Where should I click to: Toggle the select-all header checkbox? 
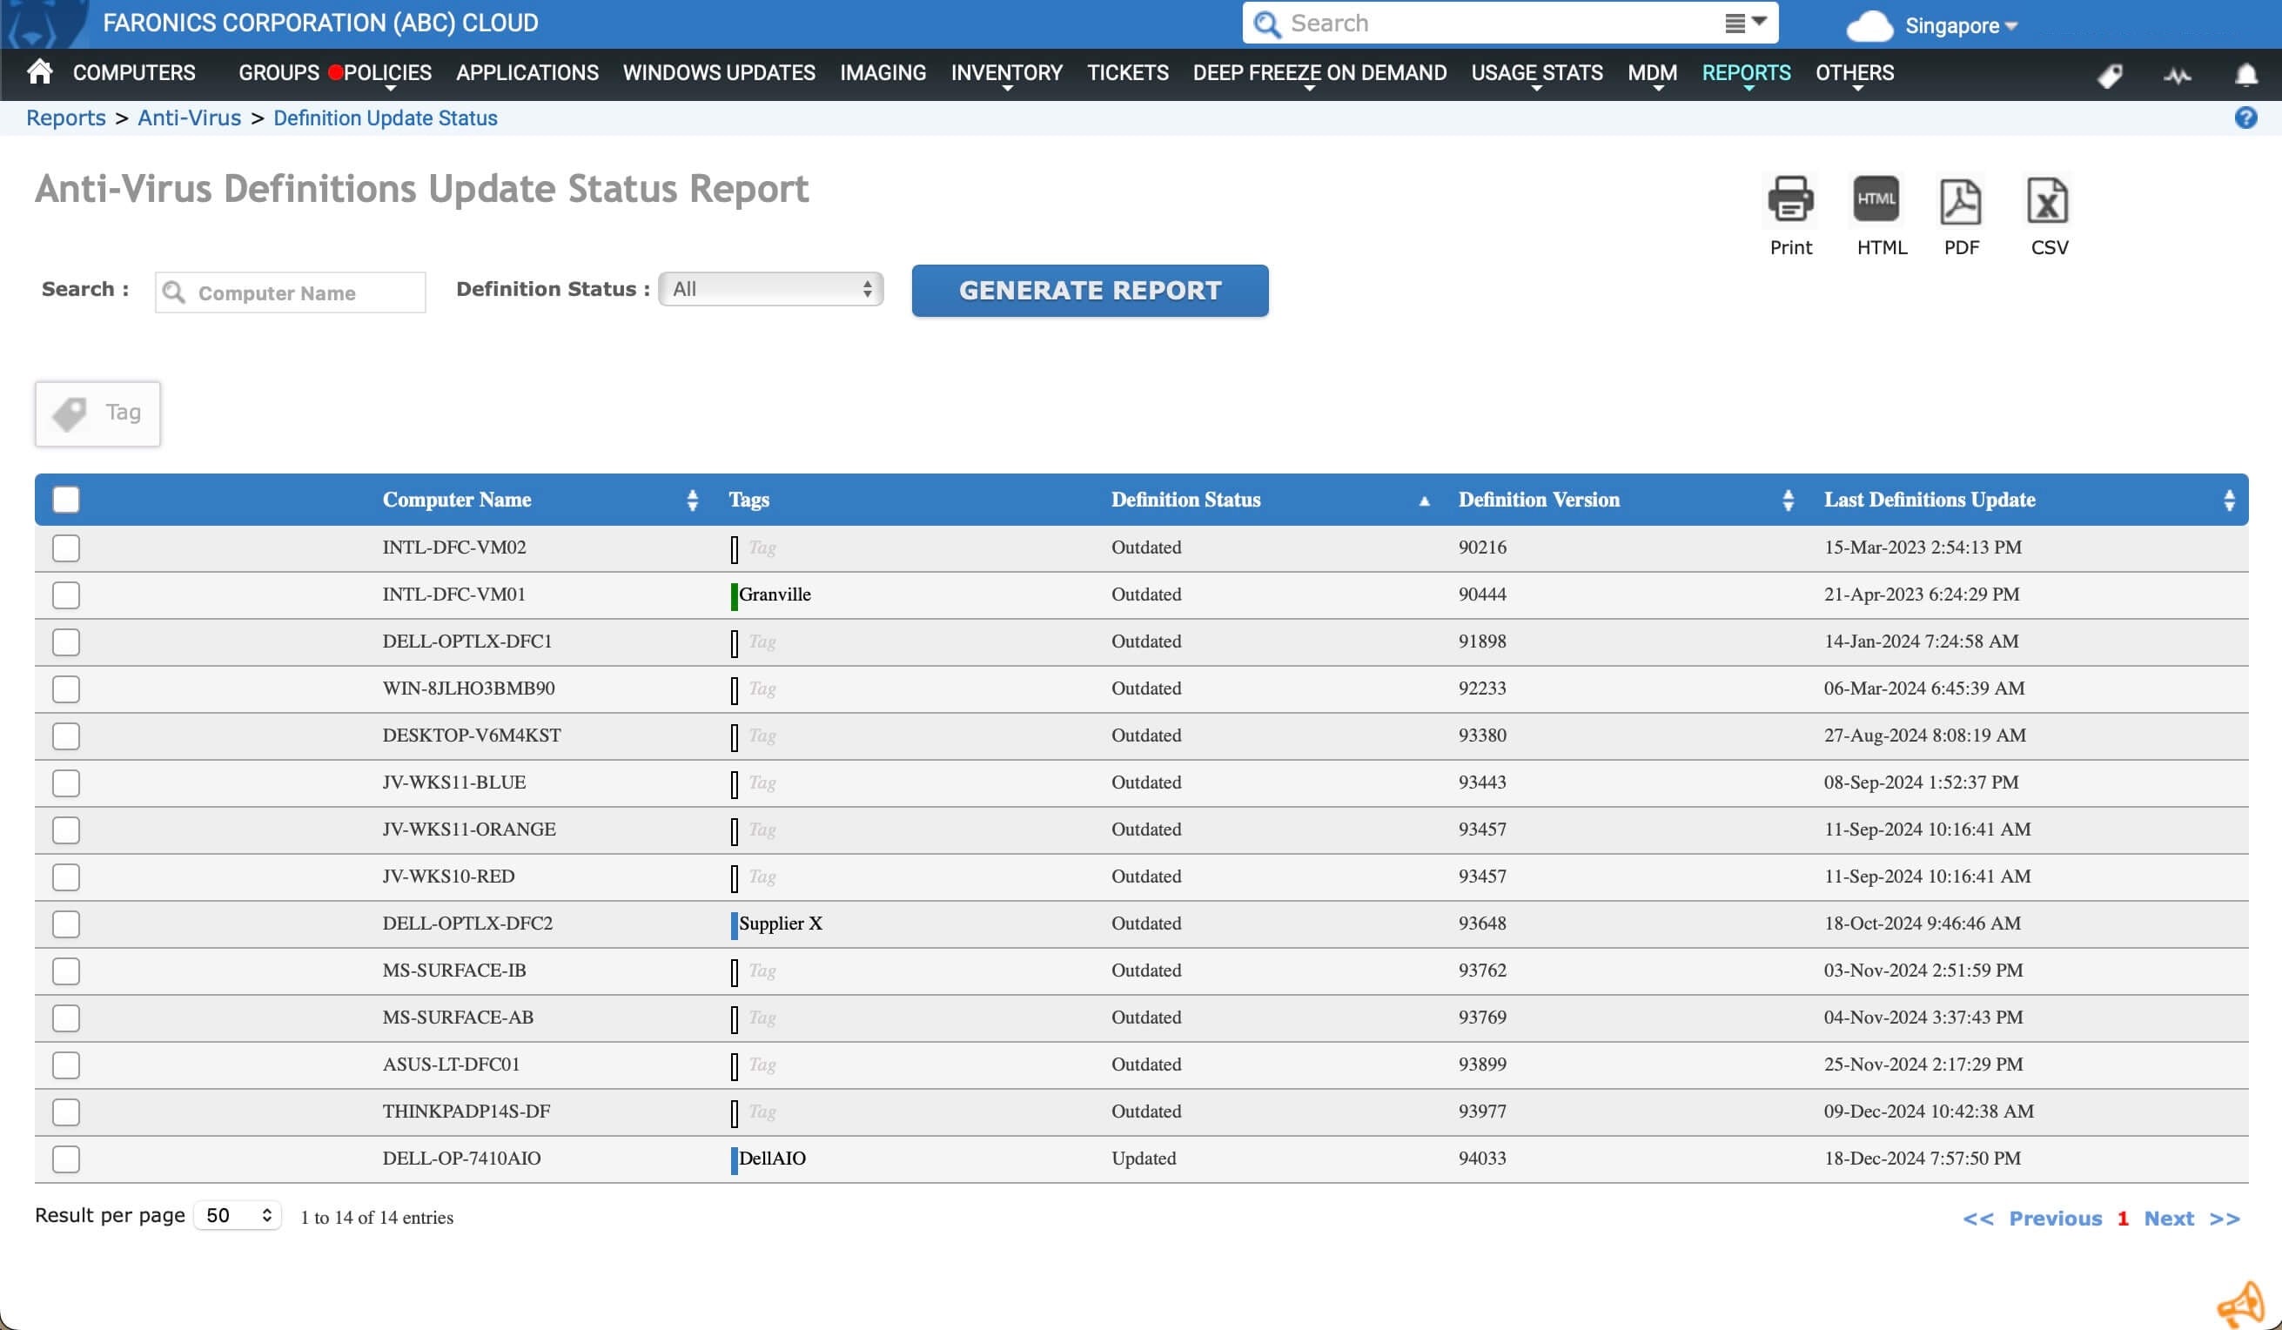66,500
